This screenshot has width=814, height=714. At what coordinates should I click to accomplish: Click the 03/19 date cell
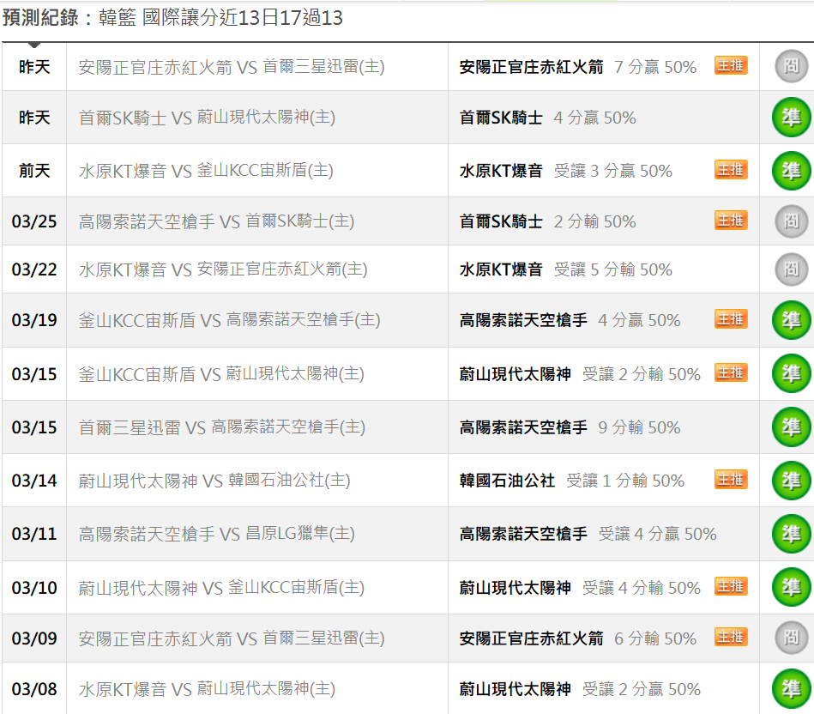34,320
